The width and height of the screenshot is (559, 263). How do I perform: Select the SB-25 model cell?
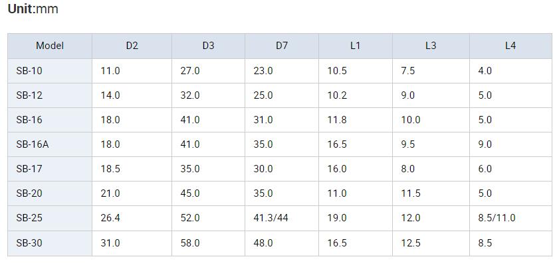(29, 218)
